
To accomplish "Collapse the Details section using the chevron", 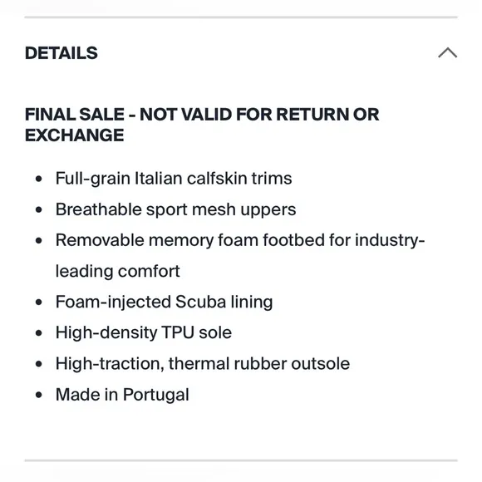I will coord(448,53).
